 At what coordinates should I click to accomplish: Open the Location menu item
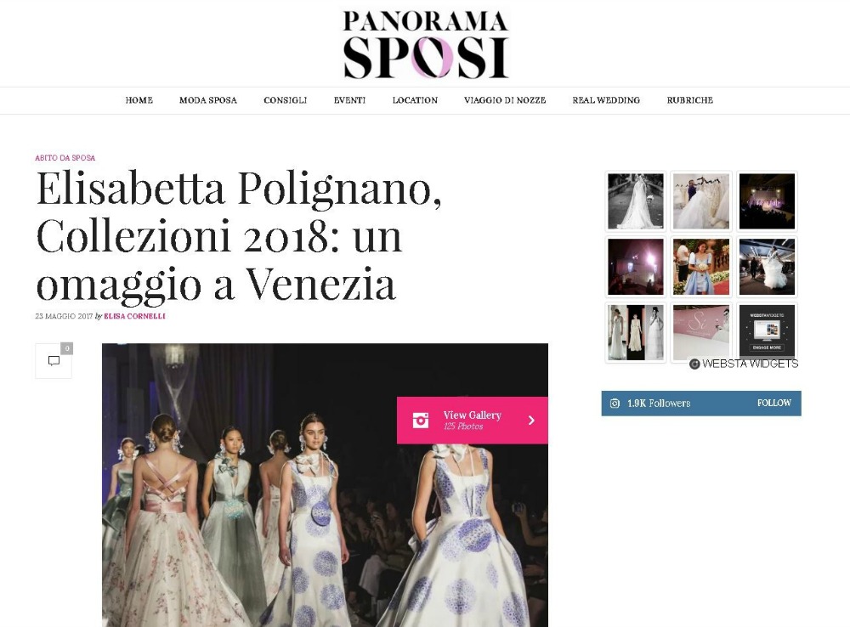click(415, 100)
